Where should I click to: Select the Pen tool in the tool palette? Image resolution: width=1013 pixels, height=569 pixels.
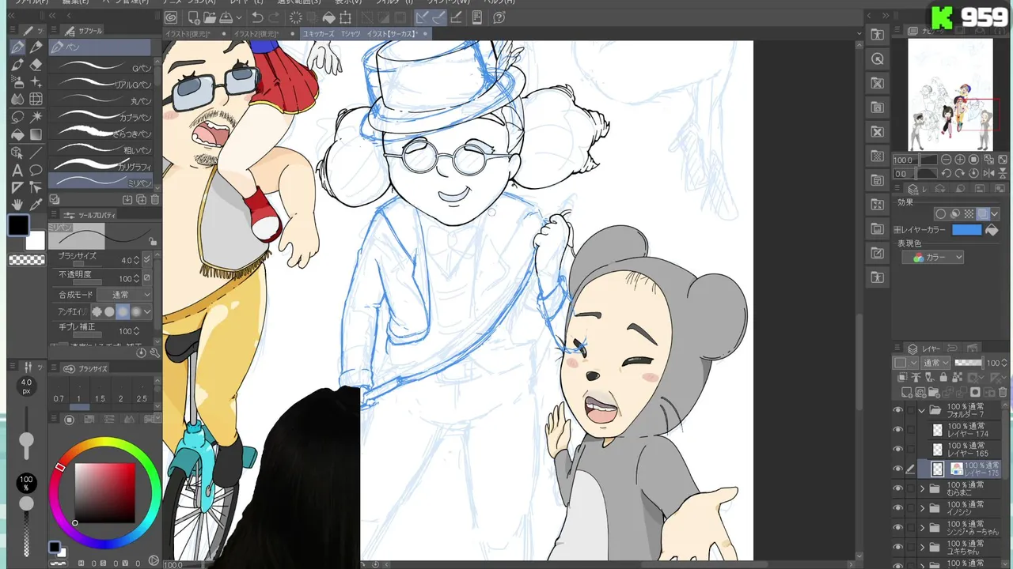(17, 47)
